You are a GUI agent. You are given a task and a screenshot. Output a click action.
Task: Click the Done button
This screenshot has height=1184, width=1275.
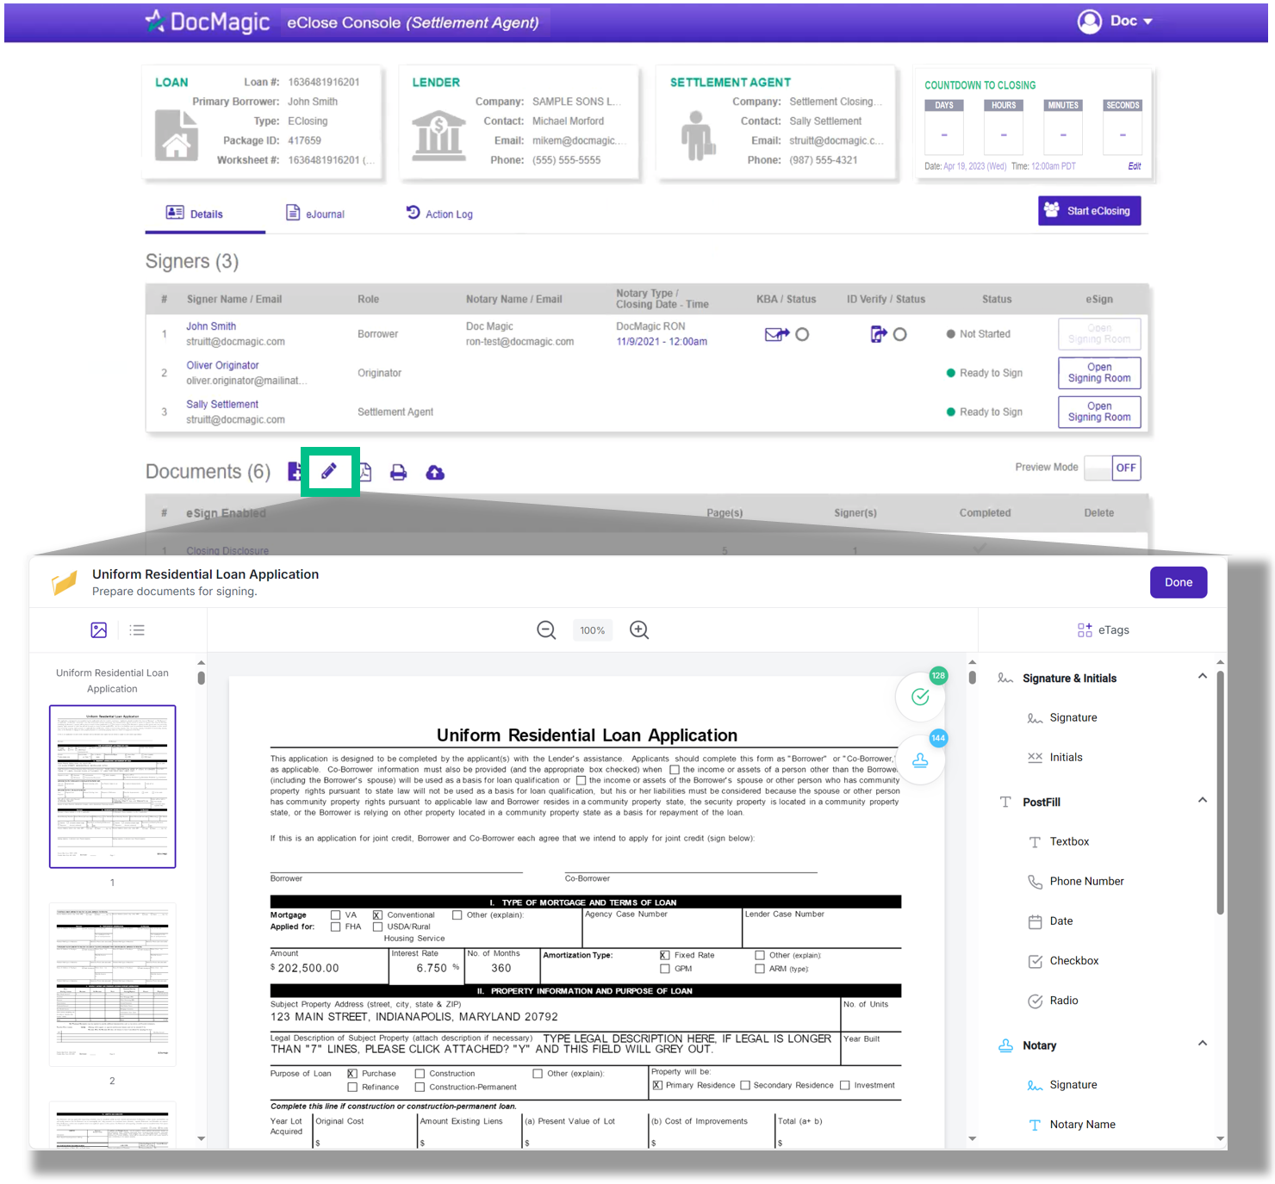pyautogui.click(x=1179, y=582)
